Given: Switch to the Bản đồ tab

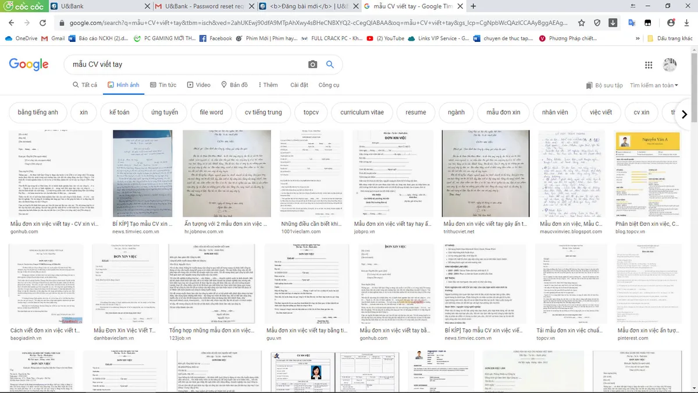Looking at the screenshot, I should pyautogui.click(x=234, y=85).
